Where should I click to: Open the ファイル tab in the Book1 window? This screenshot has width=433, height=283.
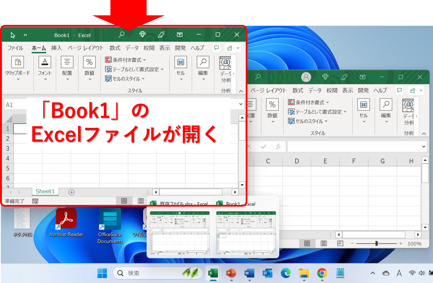pyautogui.click(x=15, y=48)
